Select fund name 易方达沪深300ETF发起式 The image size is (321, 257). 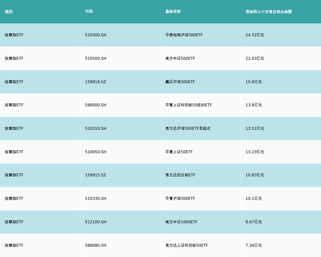(188, 128)
